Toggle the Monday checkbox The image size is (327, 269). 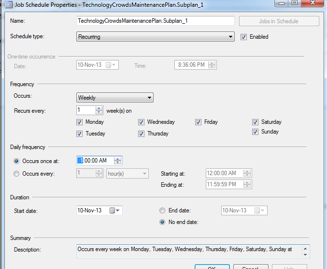[x=80, y=122]
